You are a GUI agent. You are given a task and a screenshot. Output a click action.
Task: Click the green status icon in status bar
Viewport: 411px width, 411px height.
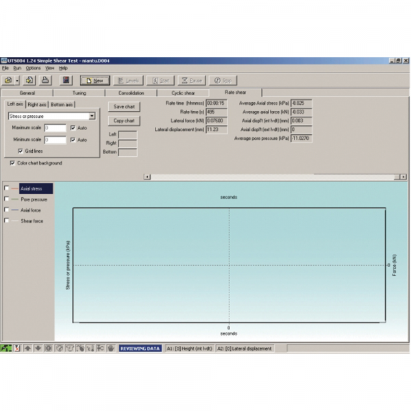pyautogui.click(x=6, y=348)
